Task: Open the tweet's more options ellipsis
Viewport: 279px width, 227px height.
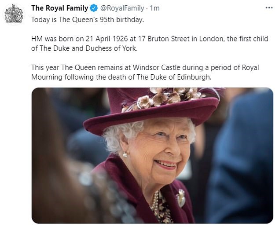Action: pos(268,8)
